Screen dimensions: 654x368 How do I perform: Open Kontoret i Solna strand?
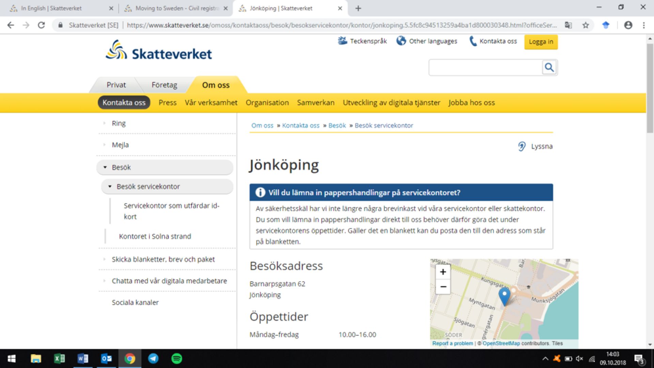[x=155, y=236]
